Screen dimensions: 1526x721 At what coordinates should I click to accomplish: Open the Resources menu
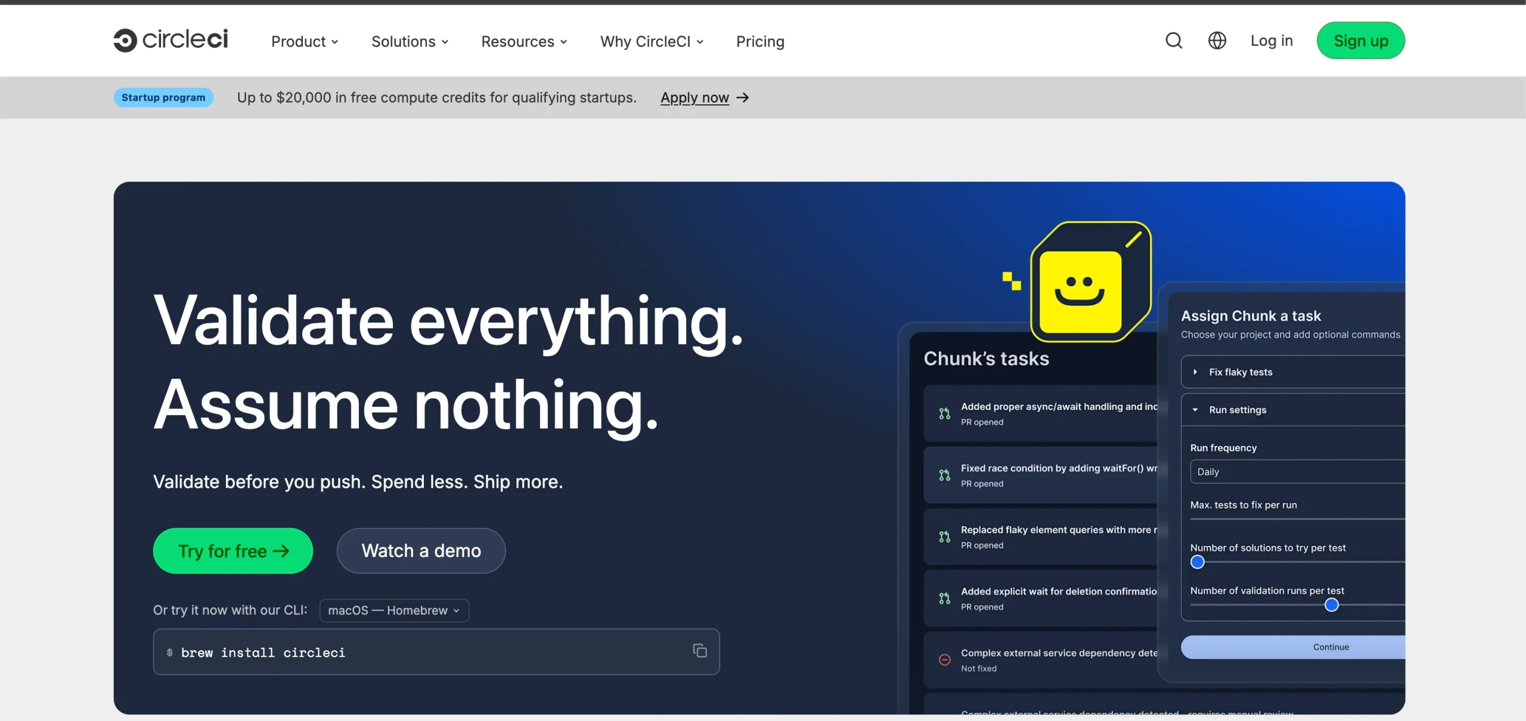pos(524,41)
